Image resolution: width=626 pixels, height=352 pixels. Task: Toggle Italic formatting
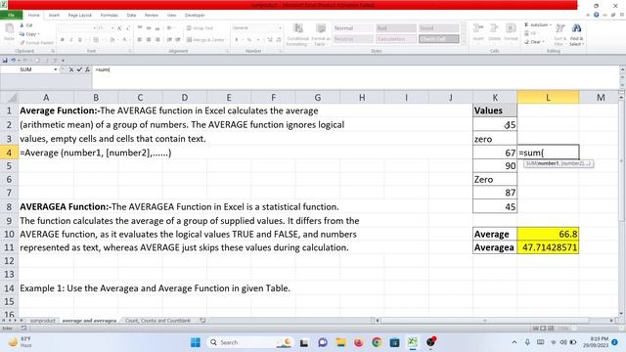(71, 40)
